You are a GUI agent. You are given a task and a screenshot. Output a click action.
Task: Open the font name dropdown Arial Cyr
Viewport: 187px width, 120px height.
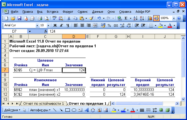click(37, 25)
